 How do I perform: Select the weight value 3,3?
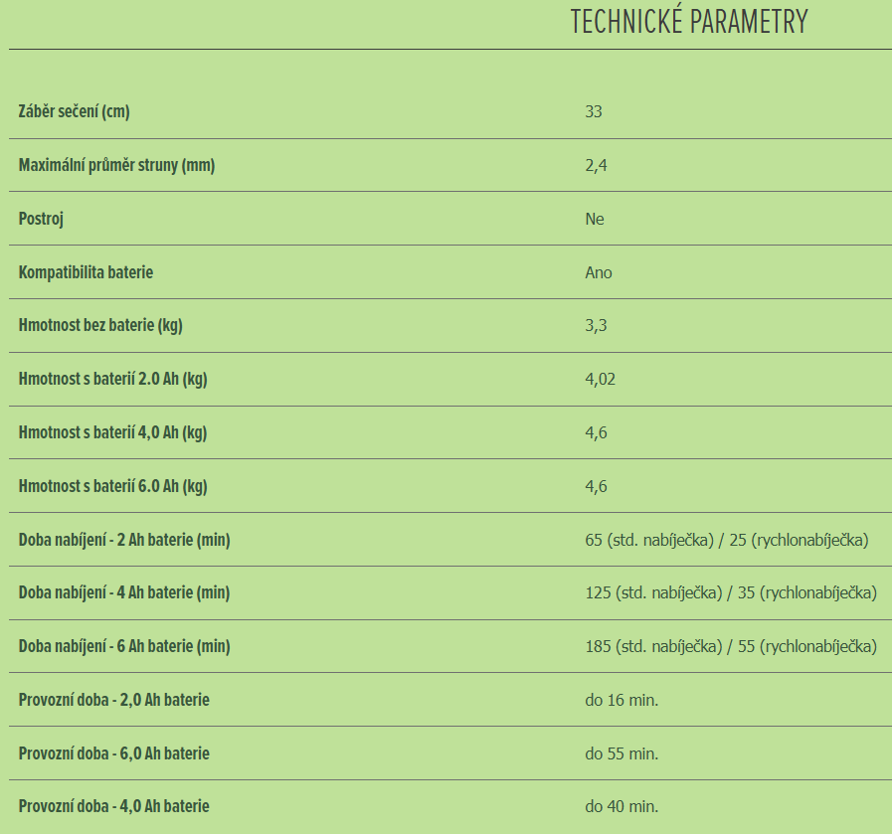coord(596,326)
